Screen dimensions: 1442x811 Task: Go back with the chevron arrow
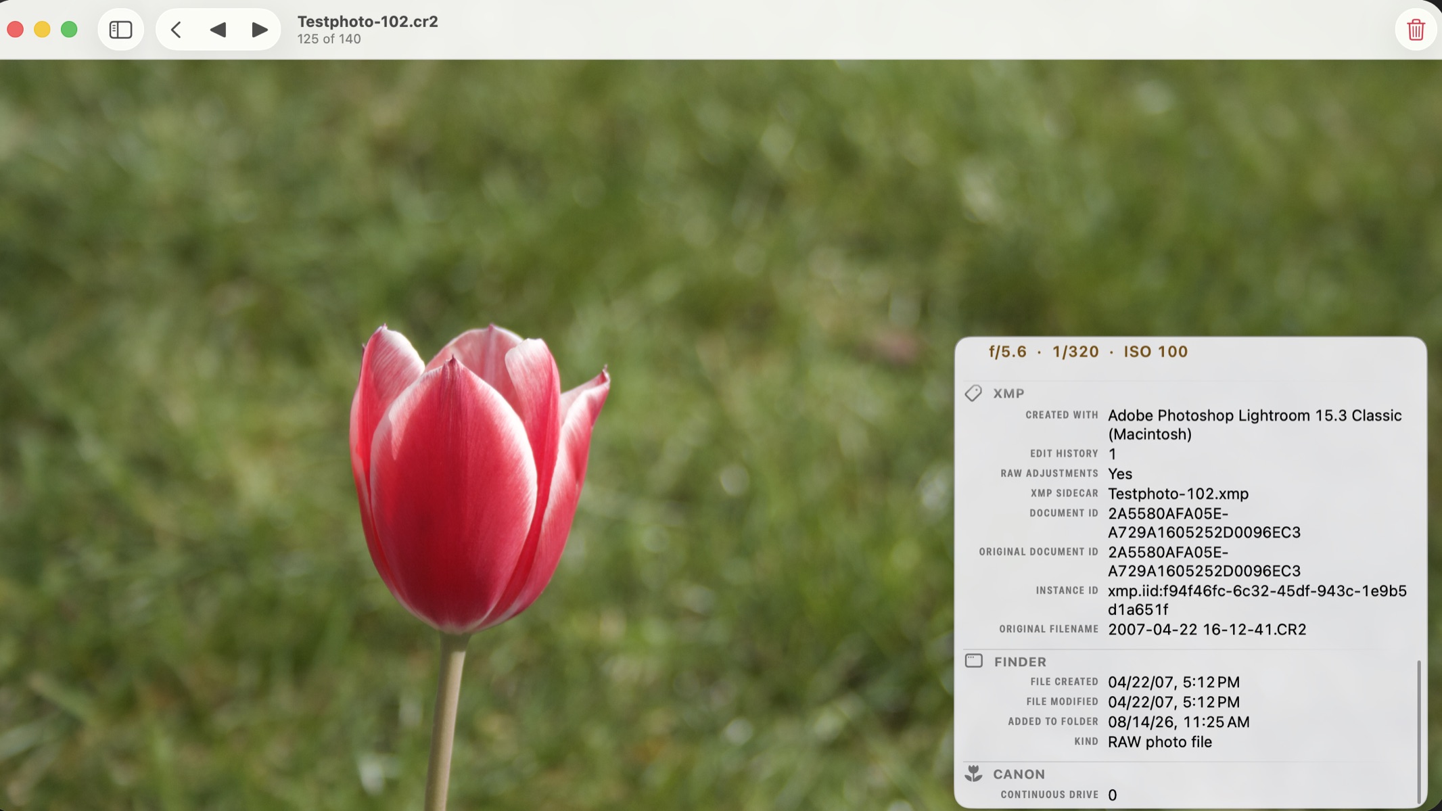coord(176,30)
